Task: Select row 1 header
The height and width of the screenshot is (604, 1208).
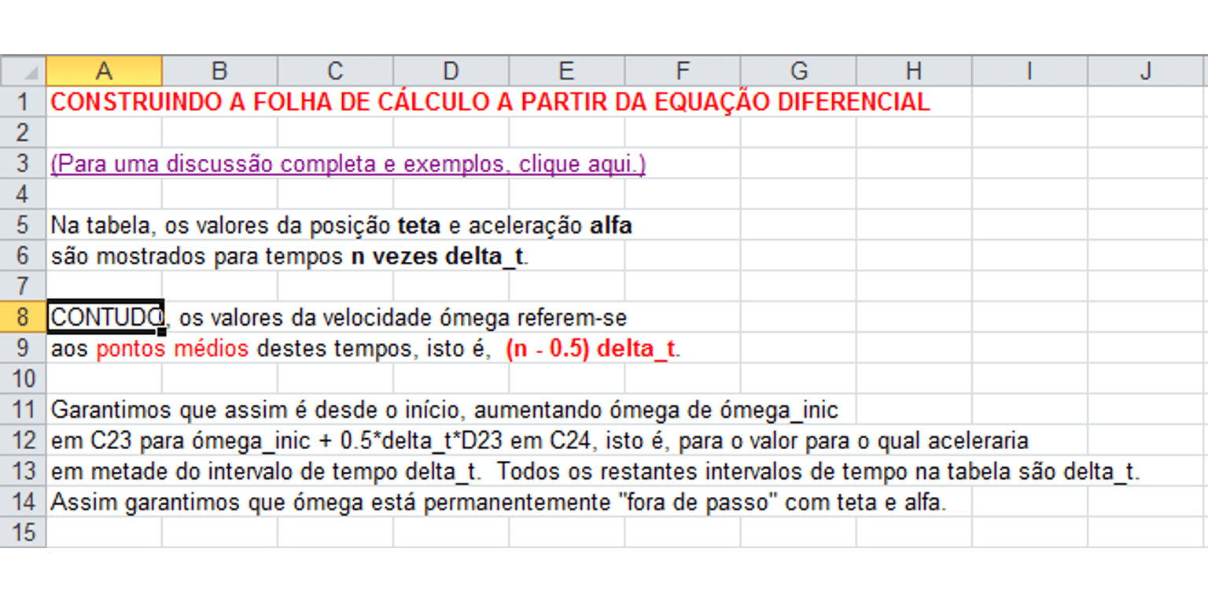Action: 24,101
